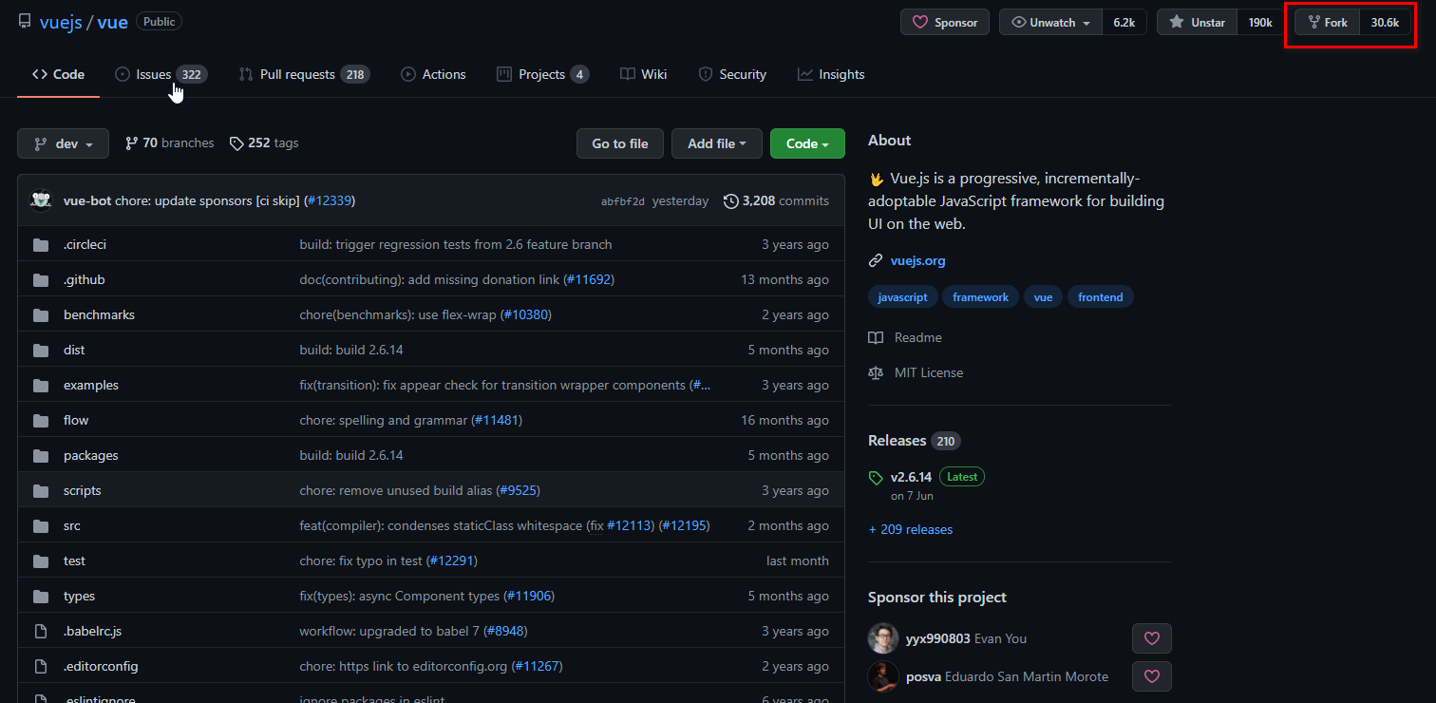Viewport: 1436px width, 703px height.
Task: Open the Security tab
Action: click(732, 74)
